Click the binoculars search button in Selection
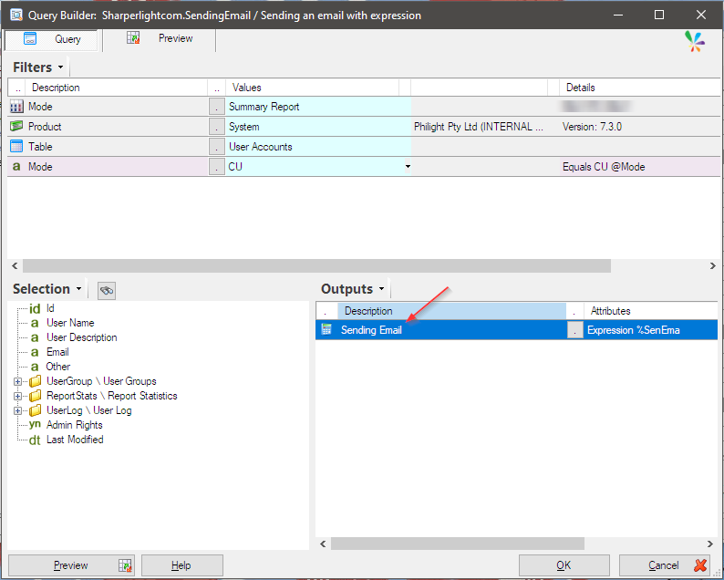This screenshot has height=580, width=724. pyautogui.click(x=107, y=291)
